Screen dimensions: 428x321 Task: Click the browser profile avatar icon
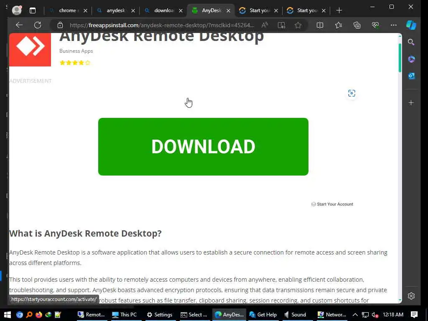[x=17, y=10]
